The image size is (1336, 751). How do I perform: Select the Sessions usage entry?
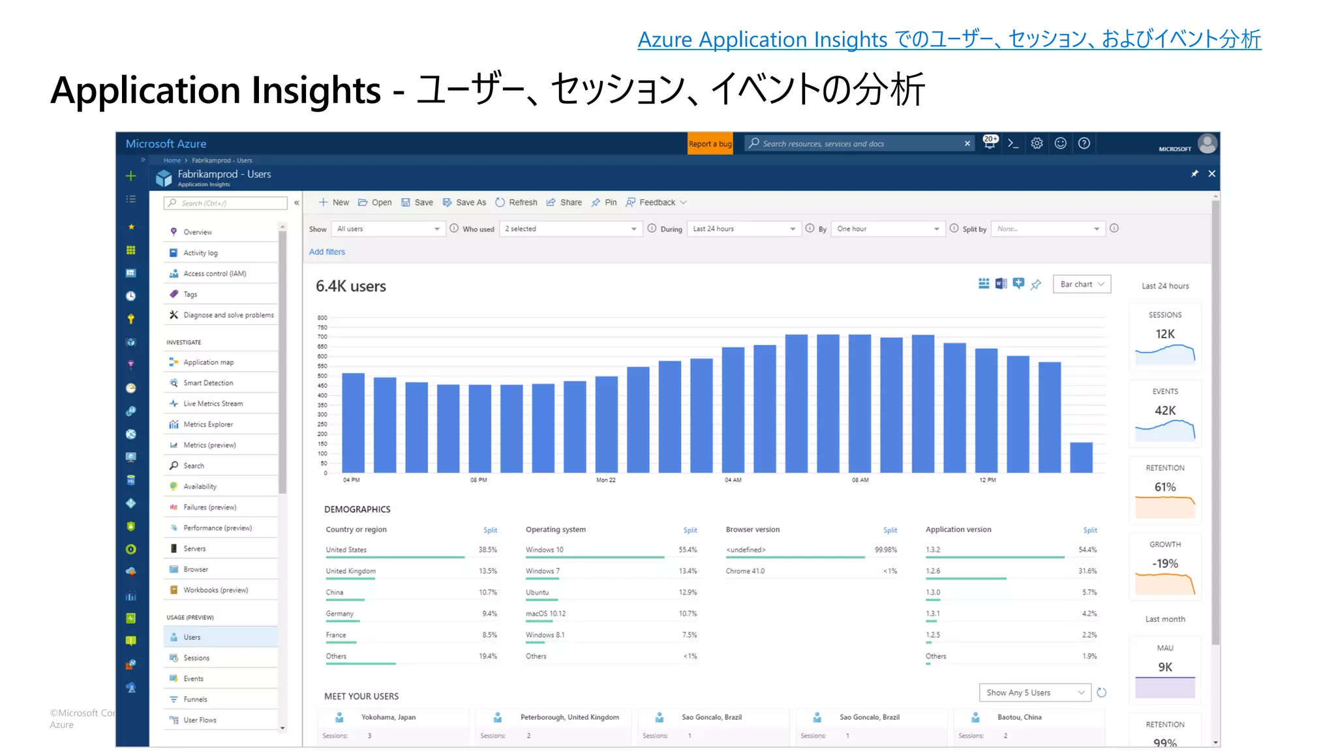pos(220,658)
